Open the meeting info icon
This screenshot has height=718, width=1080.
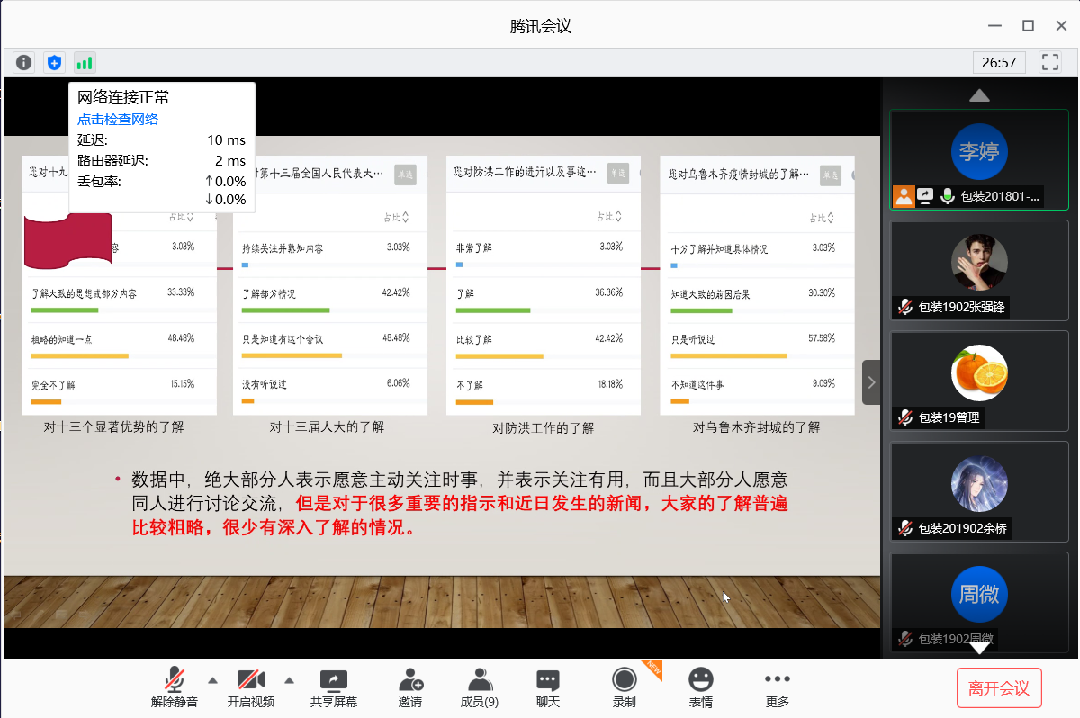point(24,62)
